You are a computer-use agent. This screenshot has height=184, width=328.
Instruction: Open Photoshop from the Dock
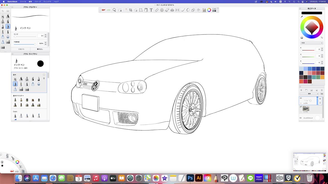[190, 178]
